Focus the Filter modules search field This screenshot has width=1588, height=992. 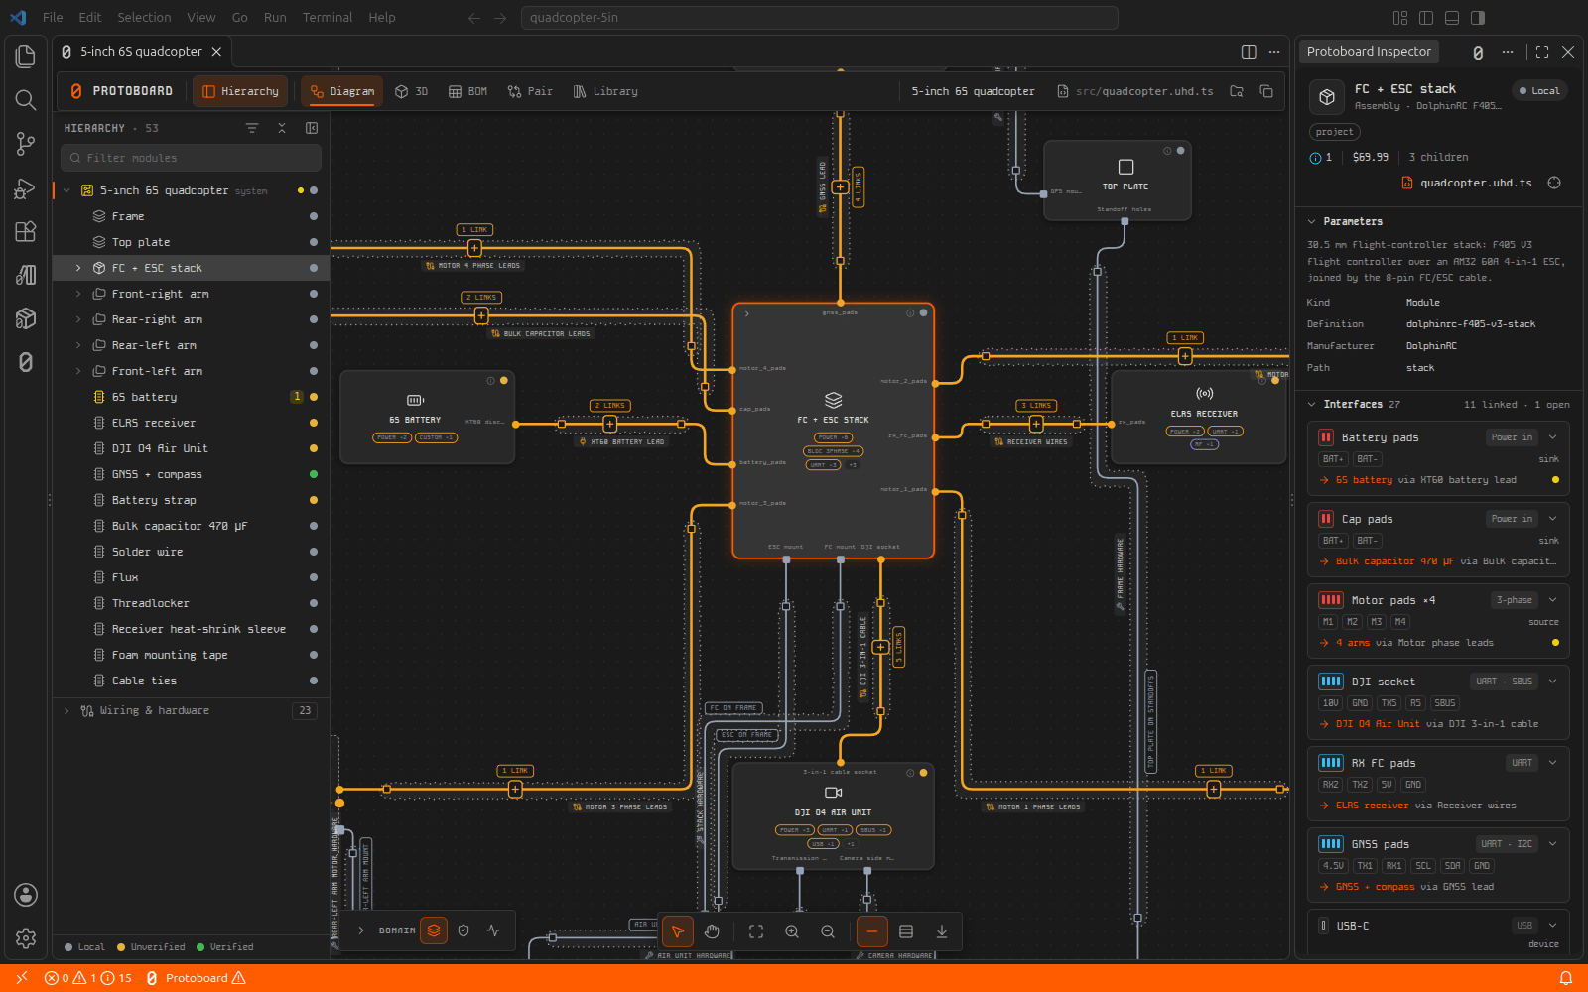point(191,158)
